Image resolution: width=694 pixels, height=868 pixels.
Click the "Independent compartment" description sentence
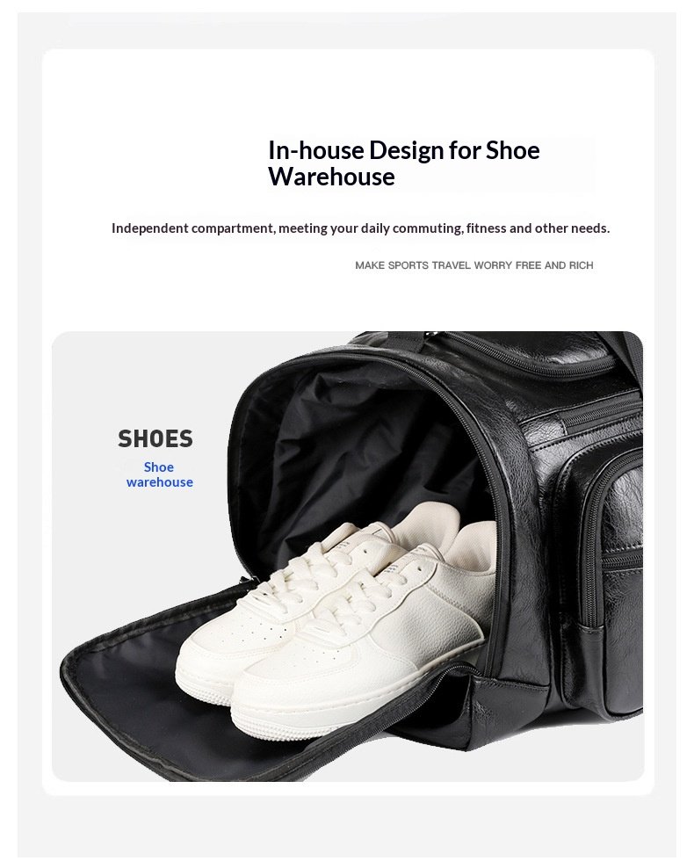point(360,228)
